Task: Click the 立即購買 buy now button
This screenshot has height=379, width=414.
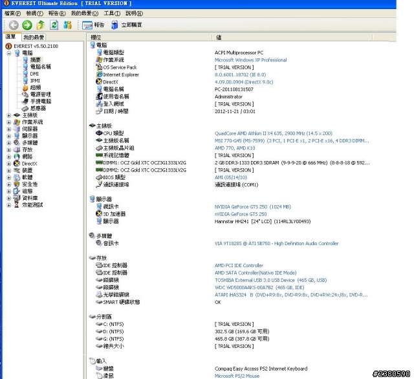Action: click(x=127, y=25)
